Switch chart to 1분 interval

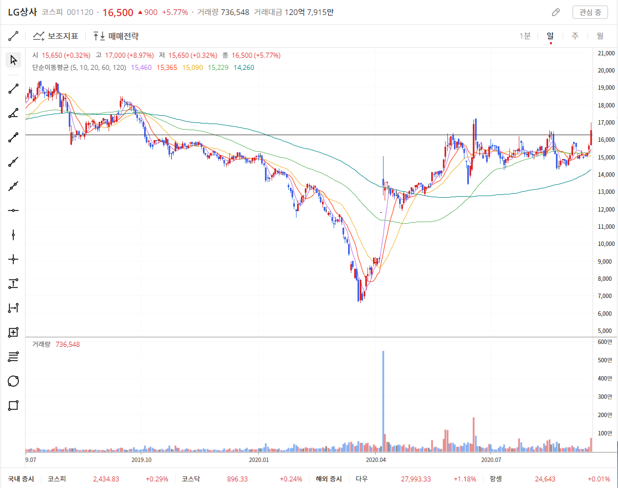(x=525, y=36)
